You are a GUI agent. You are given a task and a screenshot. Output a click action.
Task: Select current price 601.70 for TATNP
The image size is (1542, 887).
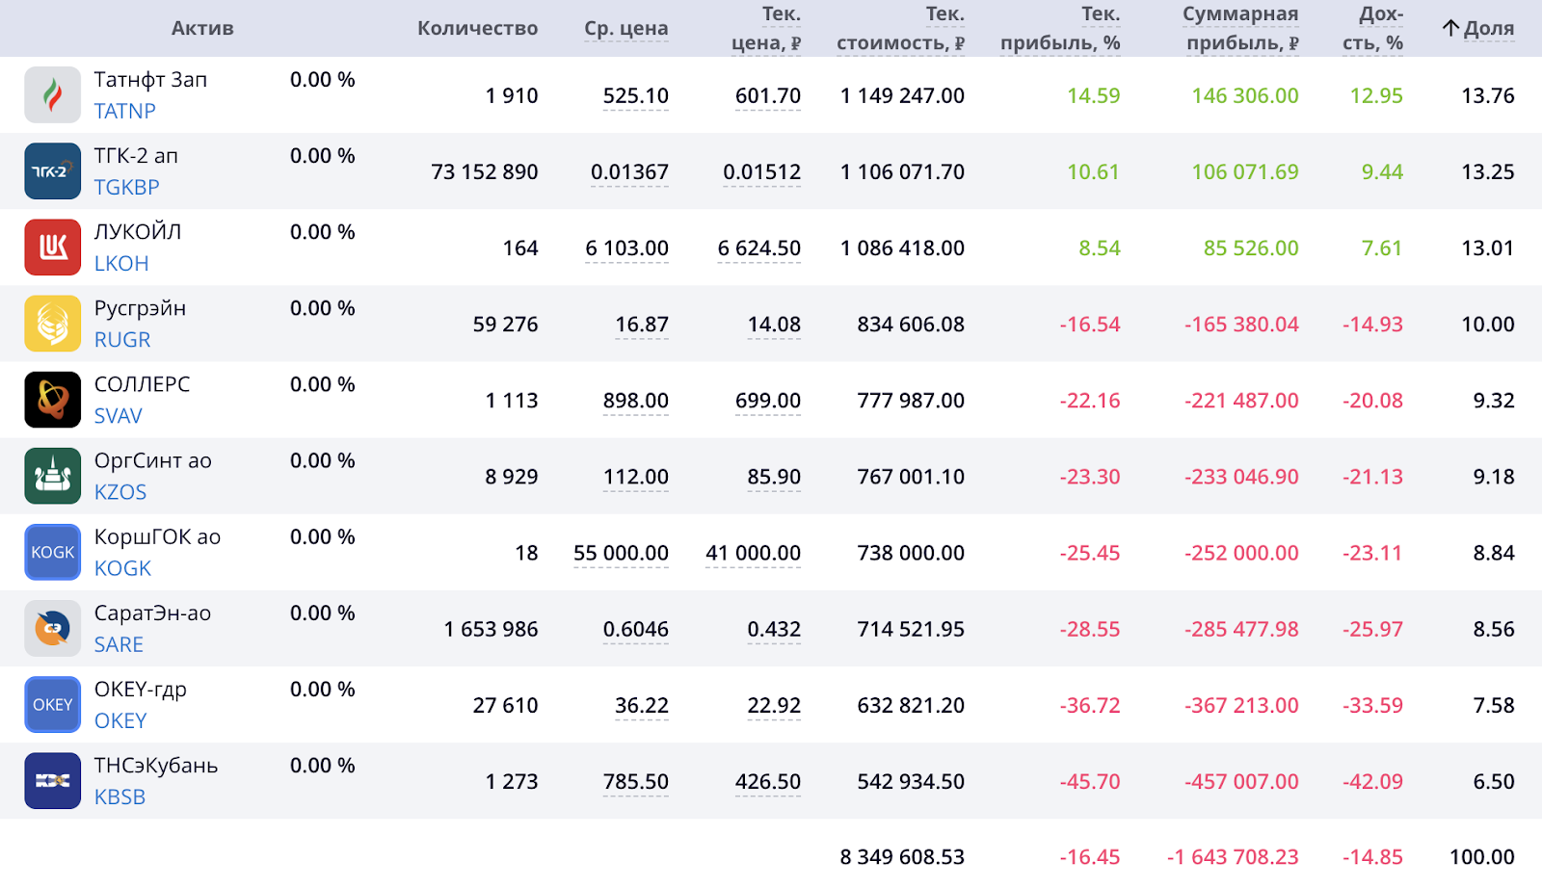pyautogui.click(x=768, y=96)
